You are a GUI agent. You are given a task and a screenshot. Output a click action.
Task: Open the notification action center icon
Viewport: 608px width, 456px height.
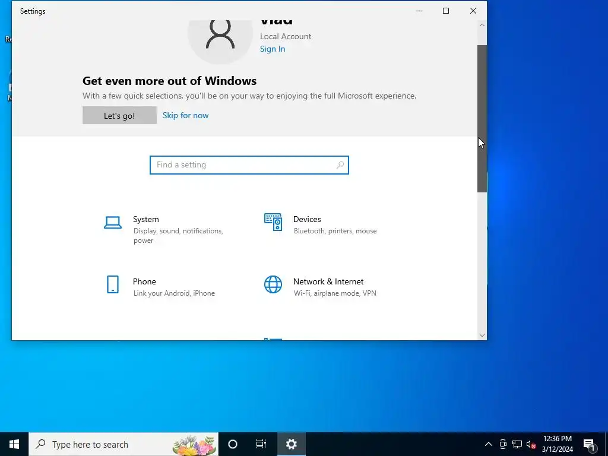pyautogui.click(x=589, y=444)
